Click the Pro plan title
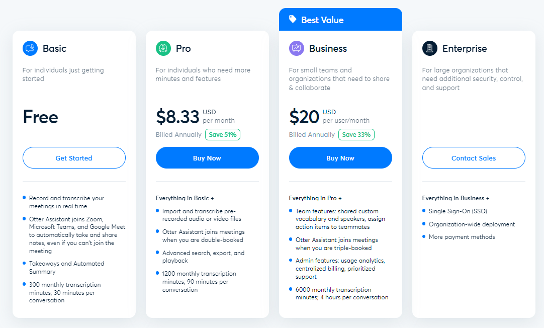Screen dimensions: 544x328 [183, 49]
